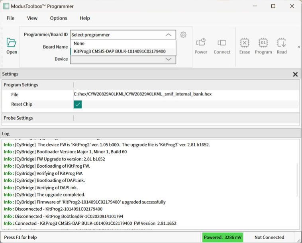Click log line 'Disconnected - KitProg Bootloader'
The image size is (302, 243).
point(63,216)
